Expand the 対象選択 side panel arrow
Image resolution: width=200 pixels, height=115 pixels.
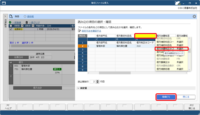click(5, 16)
